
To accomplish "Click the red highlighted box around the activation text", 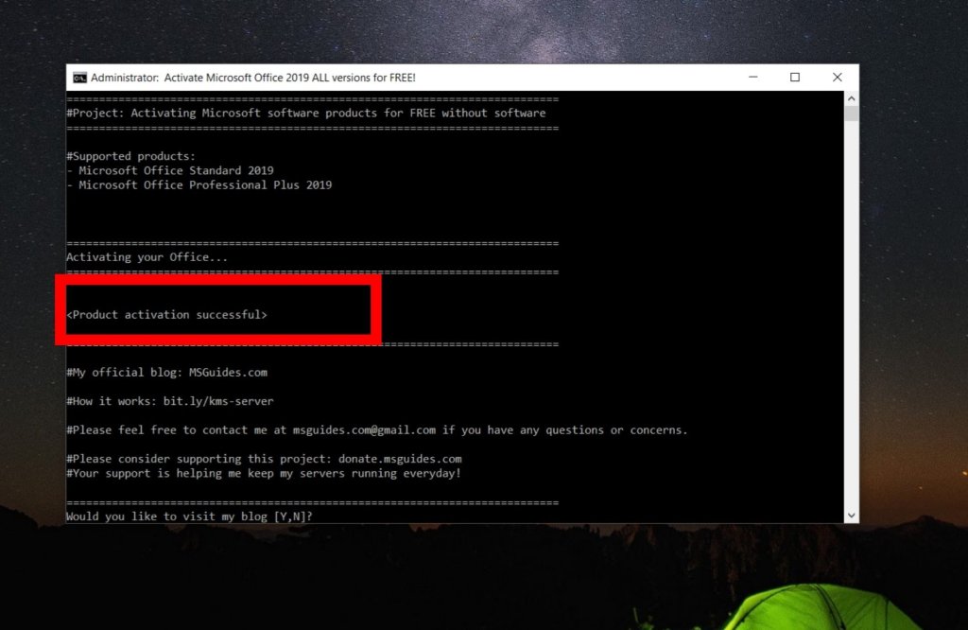I will click(x=219, y=282).
